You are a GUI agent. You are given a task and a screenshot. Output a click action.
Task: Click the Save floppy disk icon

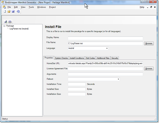[x=13, y=11]
